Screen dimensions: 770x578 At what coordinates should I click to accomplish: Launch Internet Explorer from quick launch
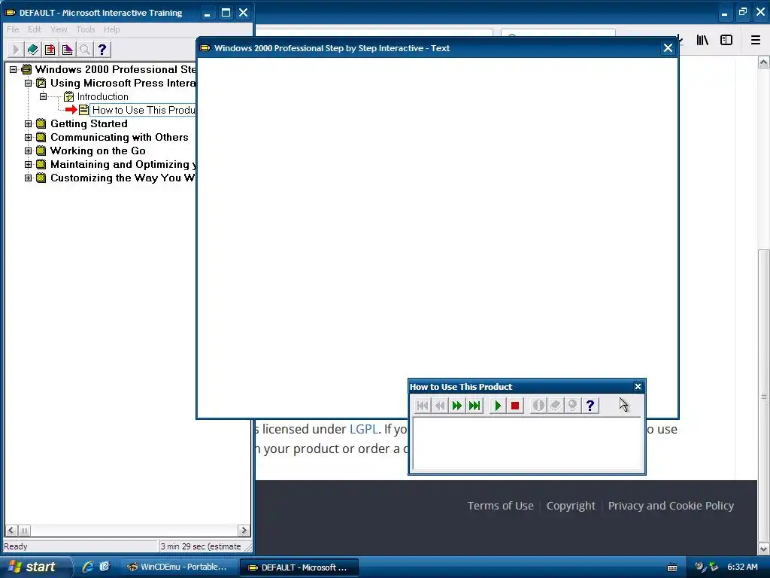[x=88, y=567]
